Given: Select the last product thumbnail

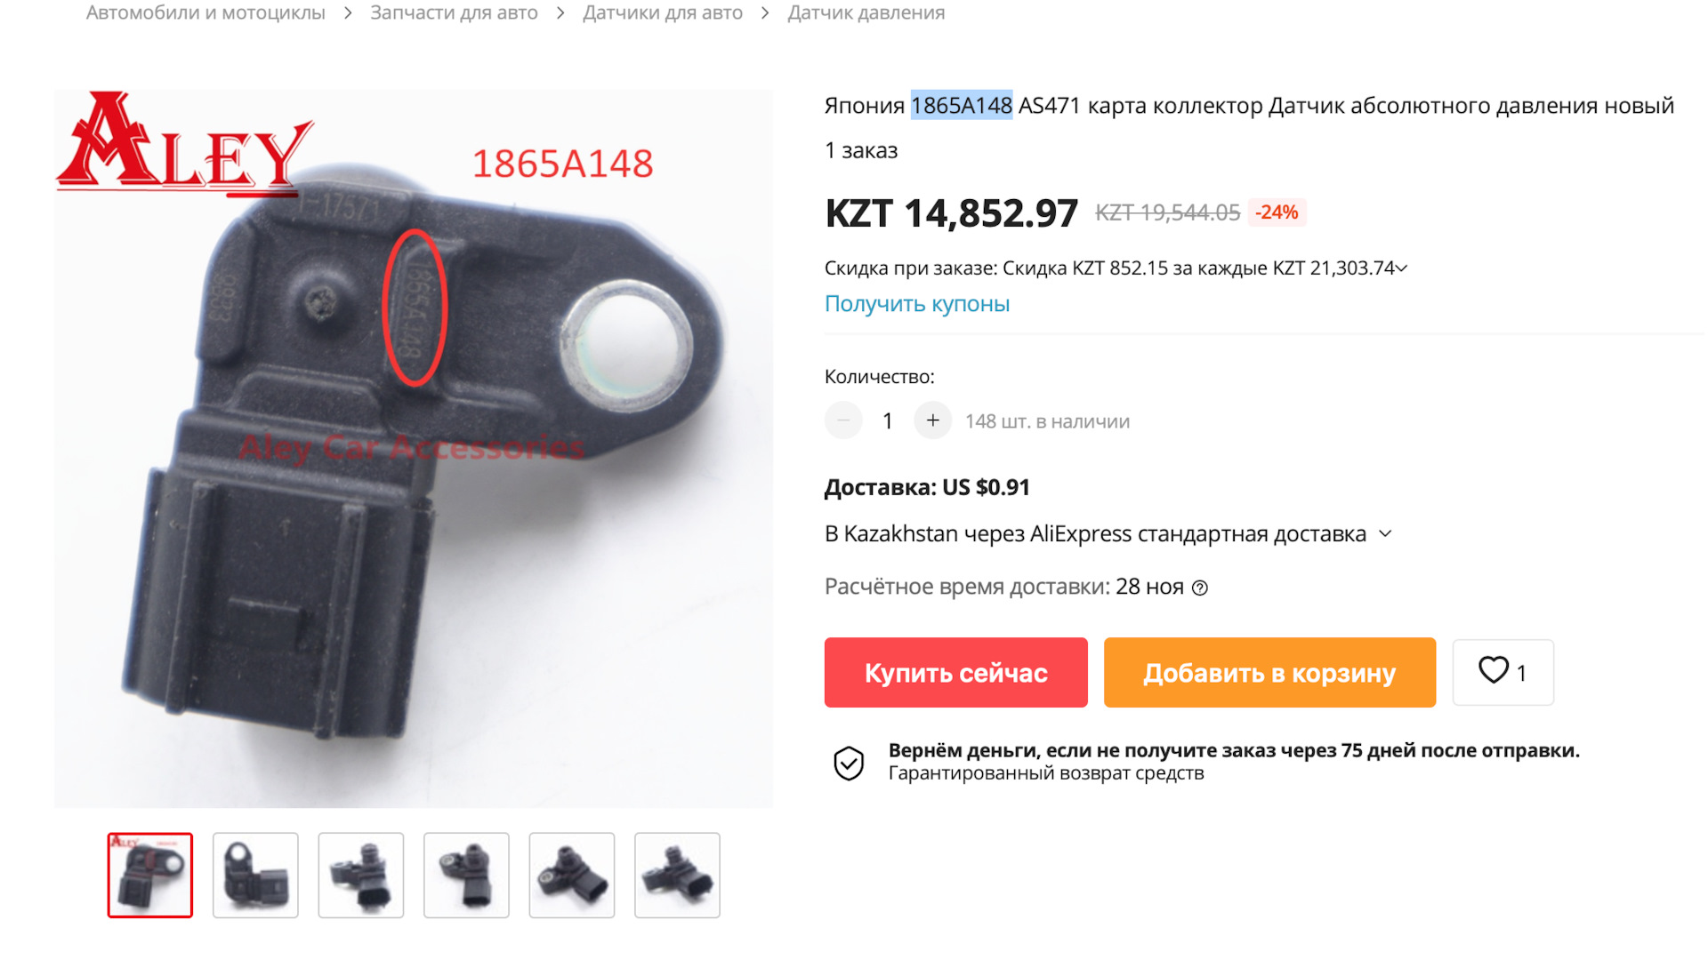Looking at the screenshot, I should pos(677,875).
